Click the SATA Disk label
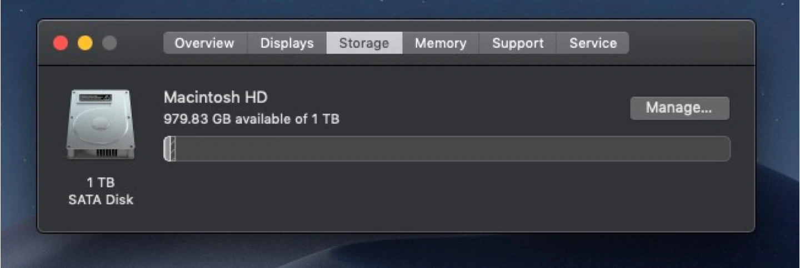 click(x=101, y=200)
